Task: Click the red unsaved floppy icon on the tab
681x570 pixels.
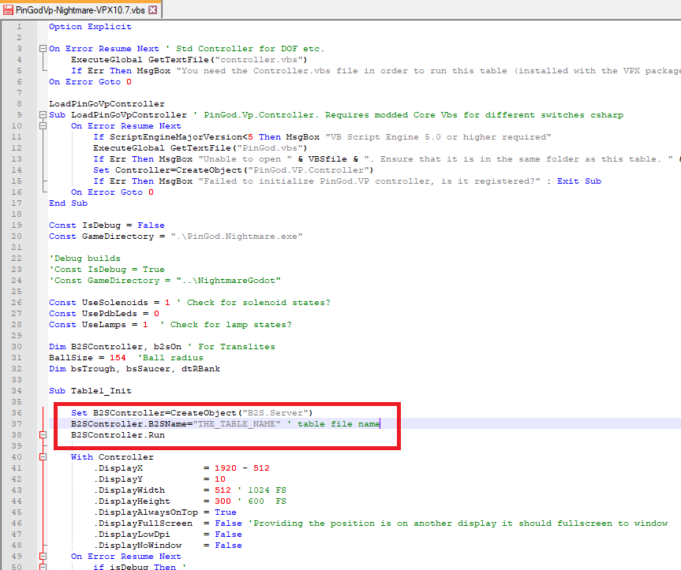Action: tap(8, 10)
